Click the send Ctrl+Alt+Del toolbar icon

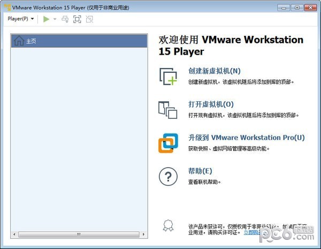pyautogui.click(x=65, y=19)
